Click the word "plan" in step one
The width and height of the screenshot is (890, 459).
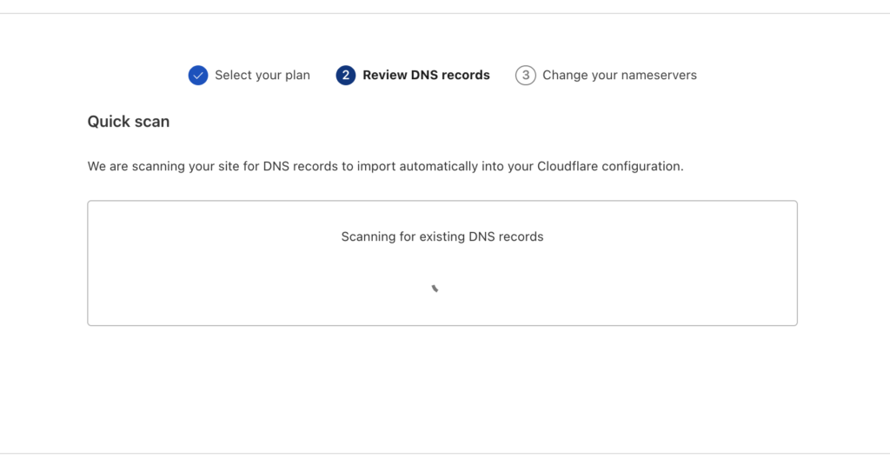pyautogui.click(x=296, y=76)
